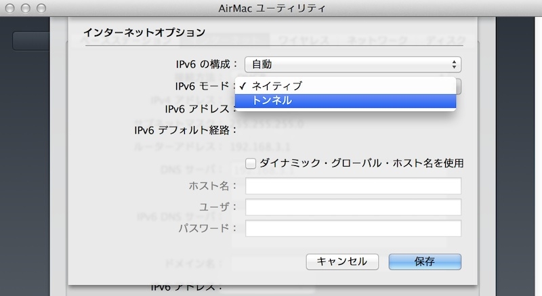Screen dimensions: 542x296
Task: Minimize the AirMac ユーティリティ window
Action: click(26, 8)
